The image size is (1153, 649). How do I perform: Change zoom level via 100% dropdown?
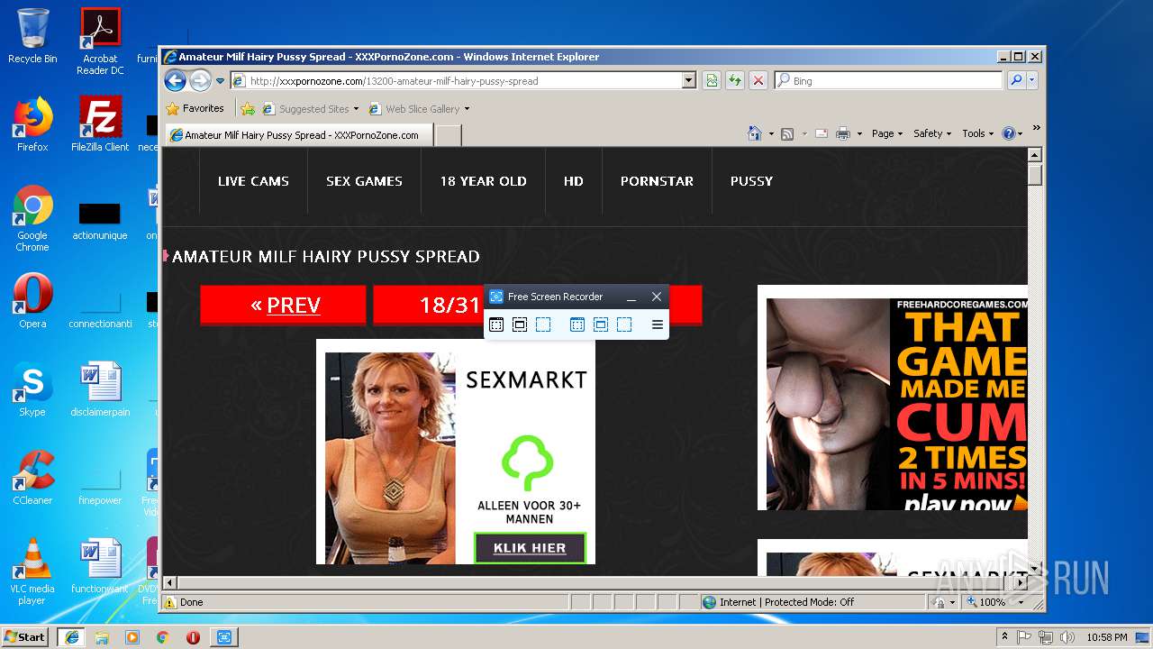coord(1021,602)
